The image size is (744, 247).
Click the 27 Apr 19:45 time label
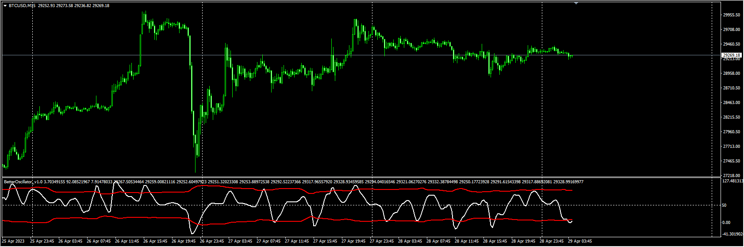click(353, 241)
